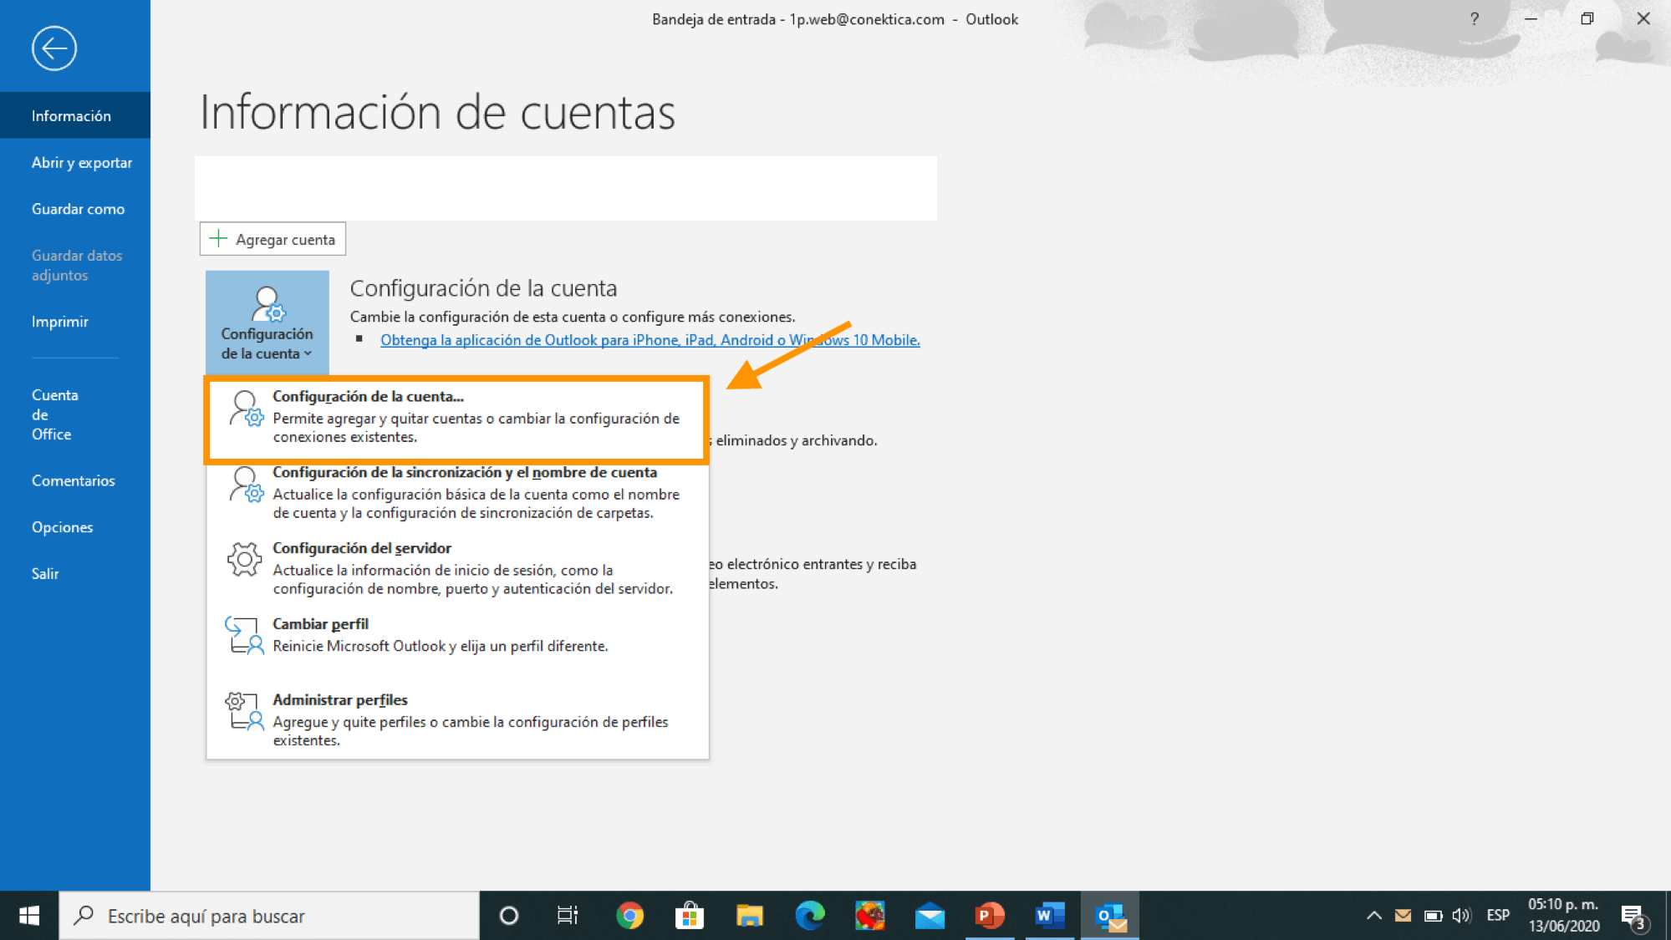The height and width of the screenshot is (940, 1671).
Task: Show hidden system tray icons chevron
Action: coord(1373,916)
